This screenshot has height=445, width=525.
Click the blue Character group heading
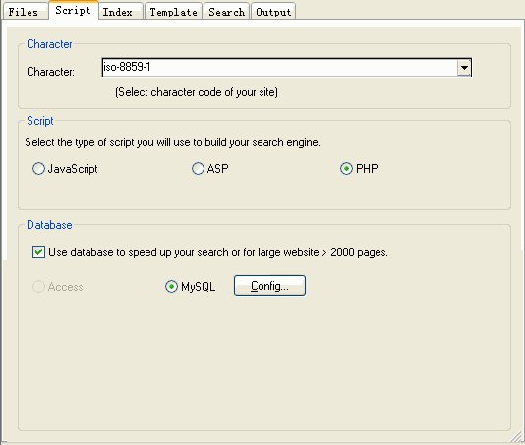(x=49, y=44)
